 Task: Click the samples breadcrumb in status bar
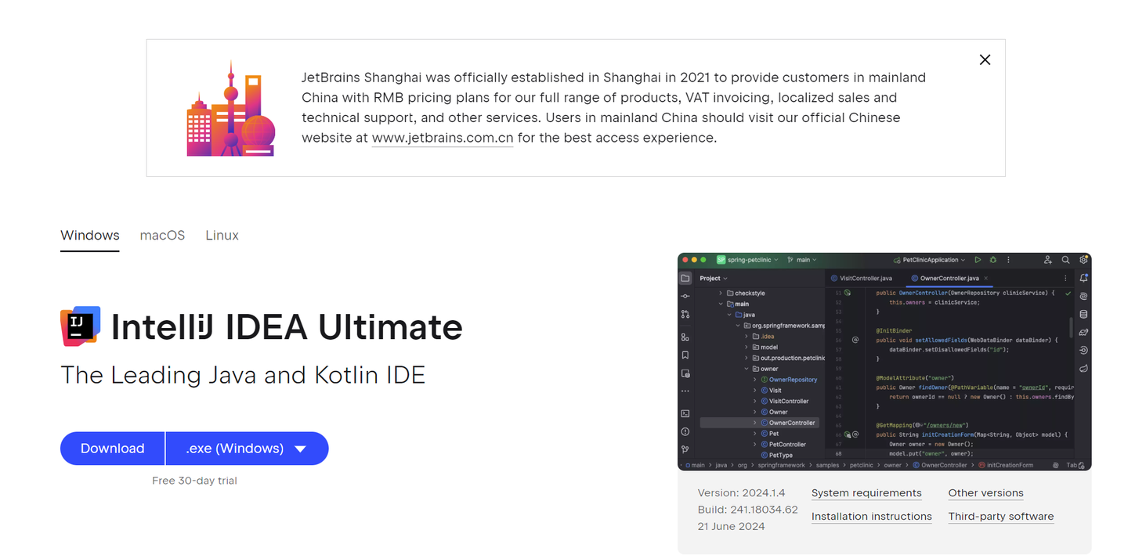pyautogui.click(x=827, y=465)
